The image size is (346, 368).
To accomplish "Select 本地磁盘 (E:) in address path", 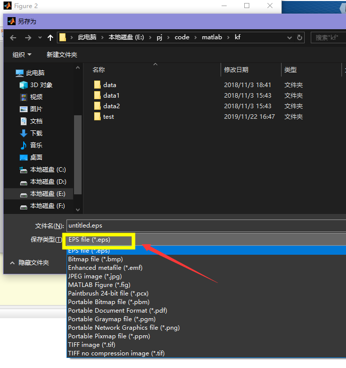I will click(126, 37).
